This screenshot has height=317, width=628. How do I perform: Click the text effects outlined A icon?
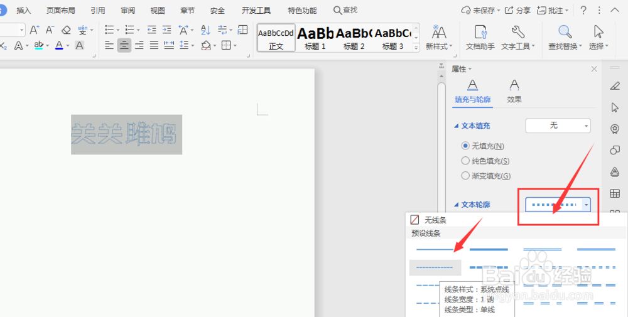point(18,46)
